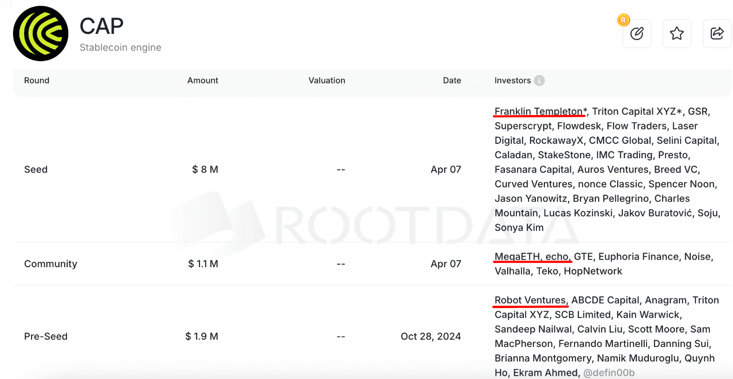The height and width of the screenshot is (379, 733).
Task: Click the Valuation column header
Action: click(x=327, y=80)
